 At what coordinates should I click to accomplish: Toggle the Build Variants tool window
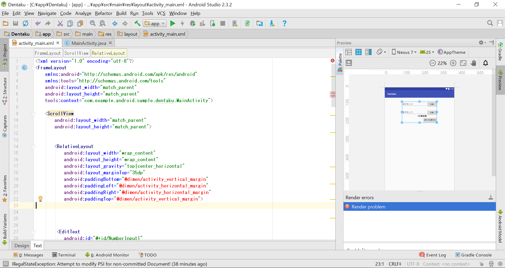[x=5, y=229]
